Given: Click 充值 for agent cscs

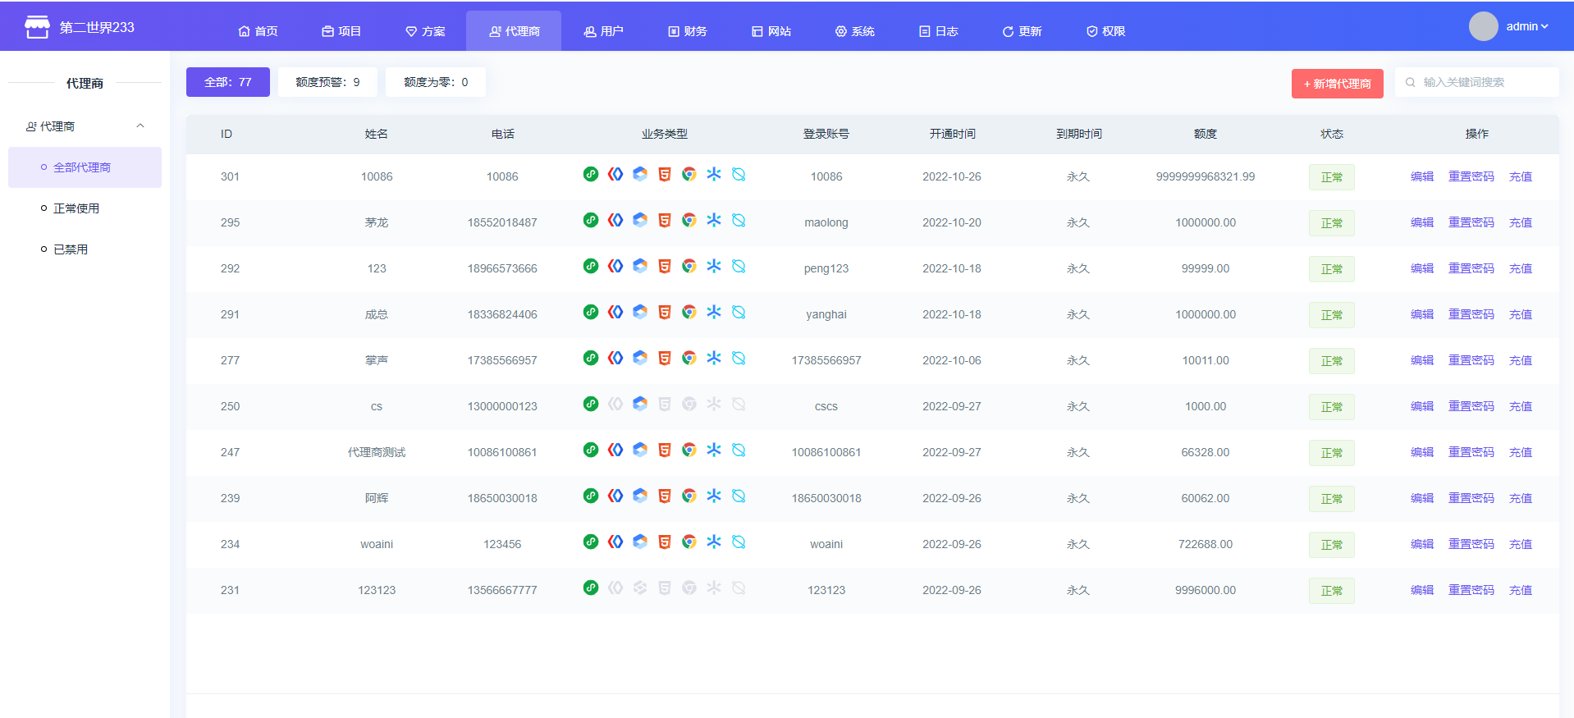Looking at the screenshot, I should click(x=1521, y=406).
